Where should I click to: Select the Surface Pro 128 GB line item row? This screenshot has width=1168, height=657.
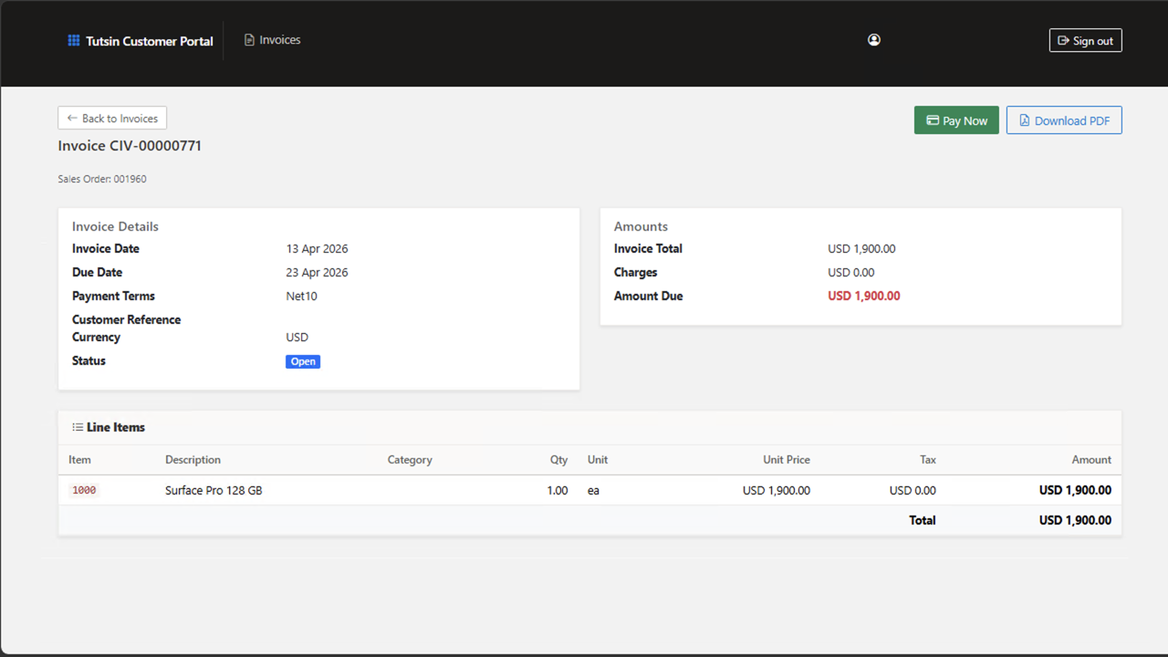click(x=214, y=490)
